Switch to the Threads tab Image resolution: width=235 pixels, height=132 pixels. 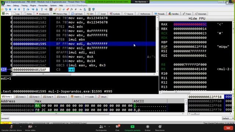pyautogui.click(x=159, y=14)
